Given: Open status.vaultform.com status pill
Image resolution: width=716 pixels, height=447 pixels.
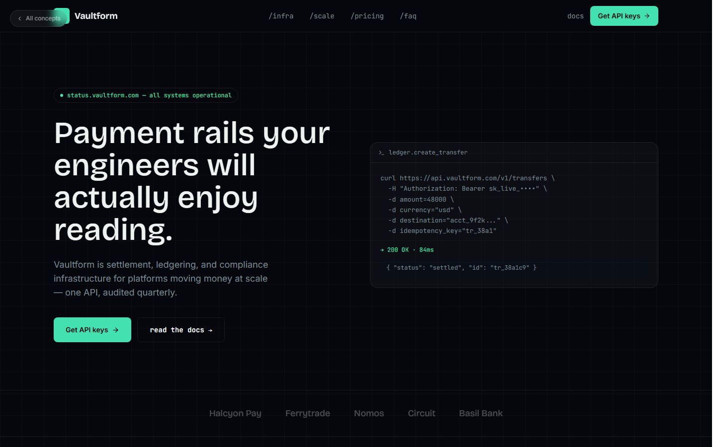Looking at the screenshot, I should tap(146, 95).
